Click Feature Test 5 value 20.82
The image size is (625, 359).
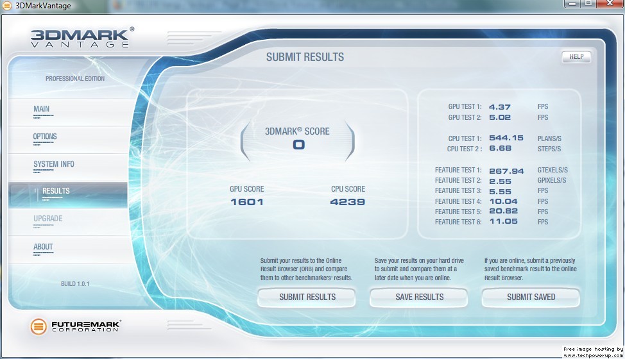point(504,212)
